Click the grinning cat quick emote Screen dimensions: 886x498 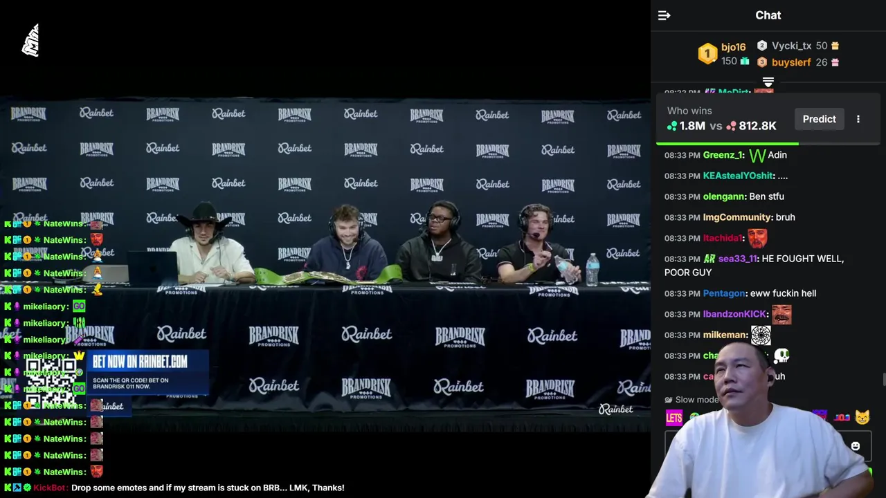862,417
